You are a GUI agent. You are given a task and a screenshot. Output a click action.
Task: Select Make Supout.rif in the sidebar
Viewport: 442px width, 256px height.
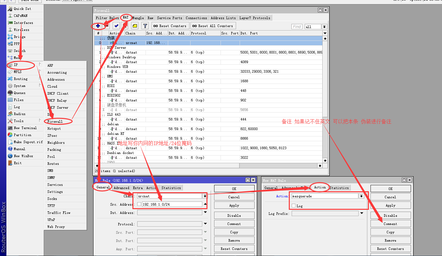[x=28, y=142]
